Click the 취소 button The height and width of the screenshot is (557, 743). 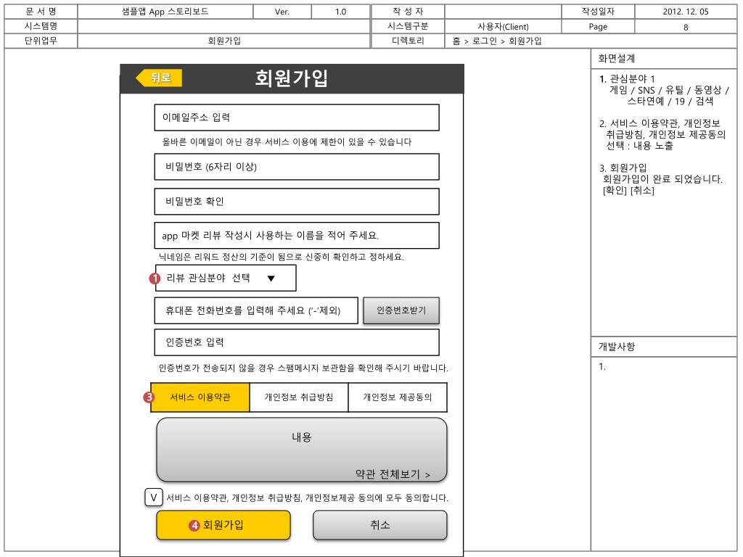[380, 525]
